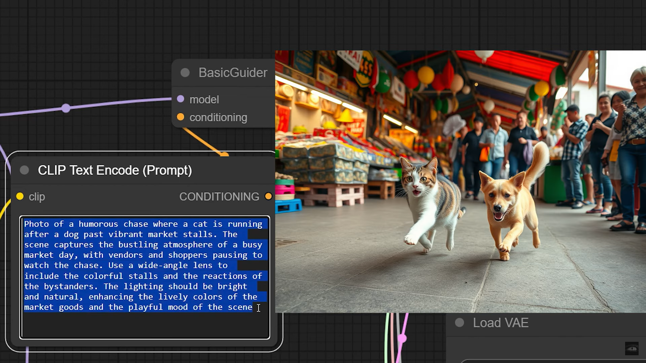Click the model slot label on BasicGuider

pos(204,99)
